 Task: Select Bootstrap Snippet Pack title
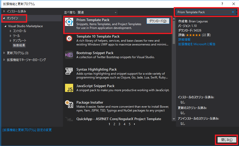coord(95,53)
